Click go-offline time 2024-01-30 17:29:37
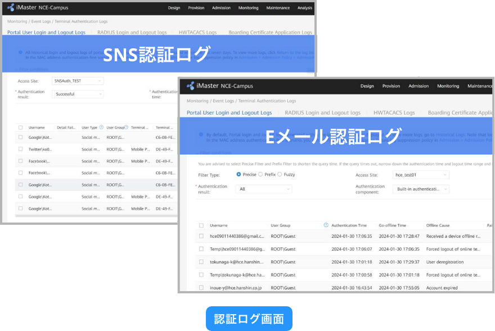Image resolution: width=495 pixels, height=331 pixels. tap(399, 262)
